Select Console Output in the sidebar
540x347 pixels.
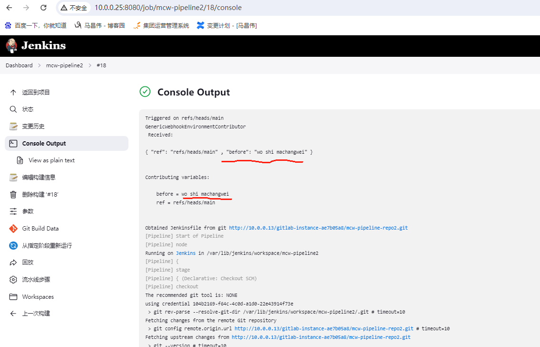coord(66,144)
